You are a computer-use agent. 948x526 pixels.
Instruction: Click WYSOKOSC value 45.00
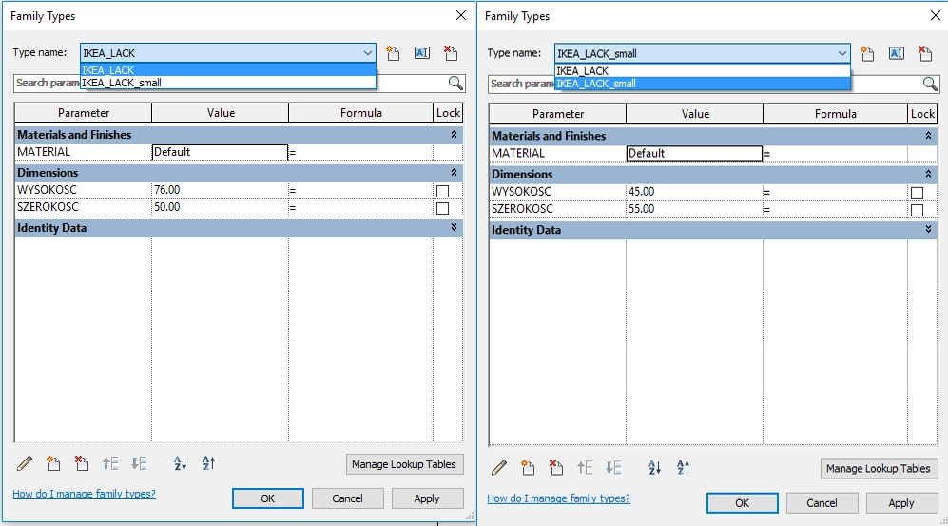(x=695, y=192)
